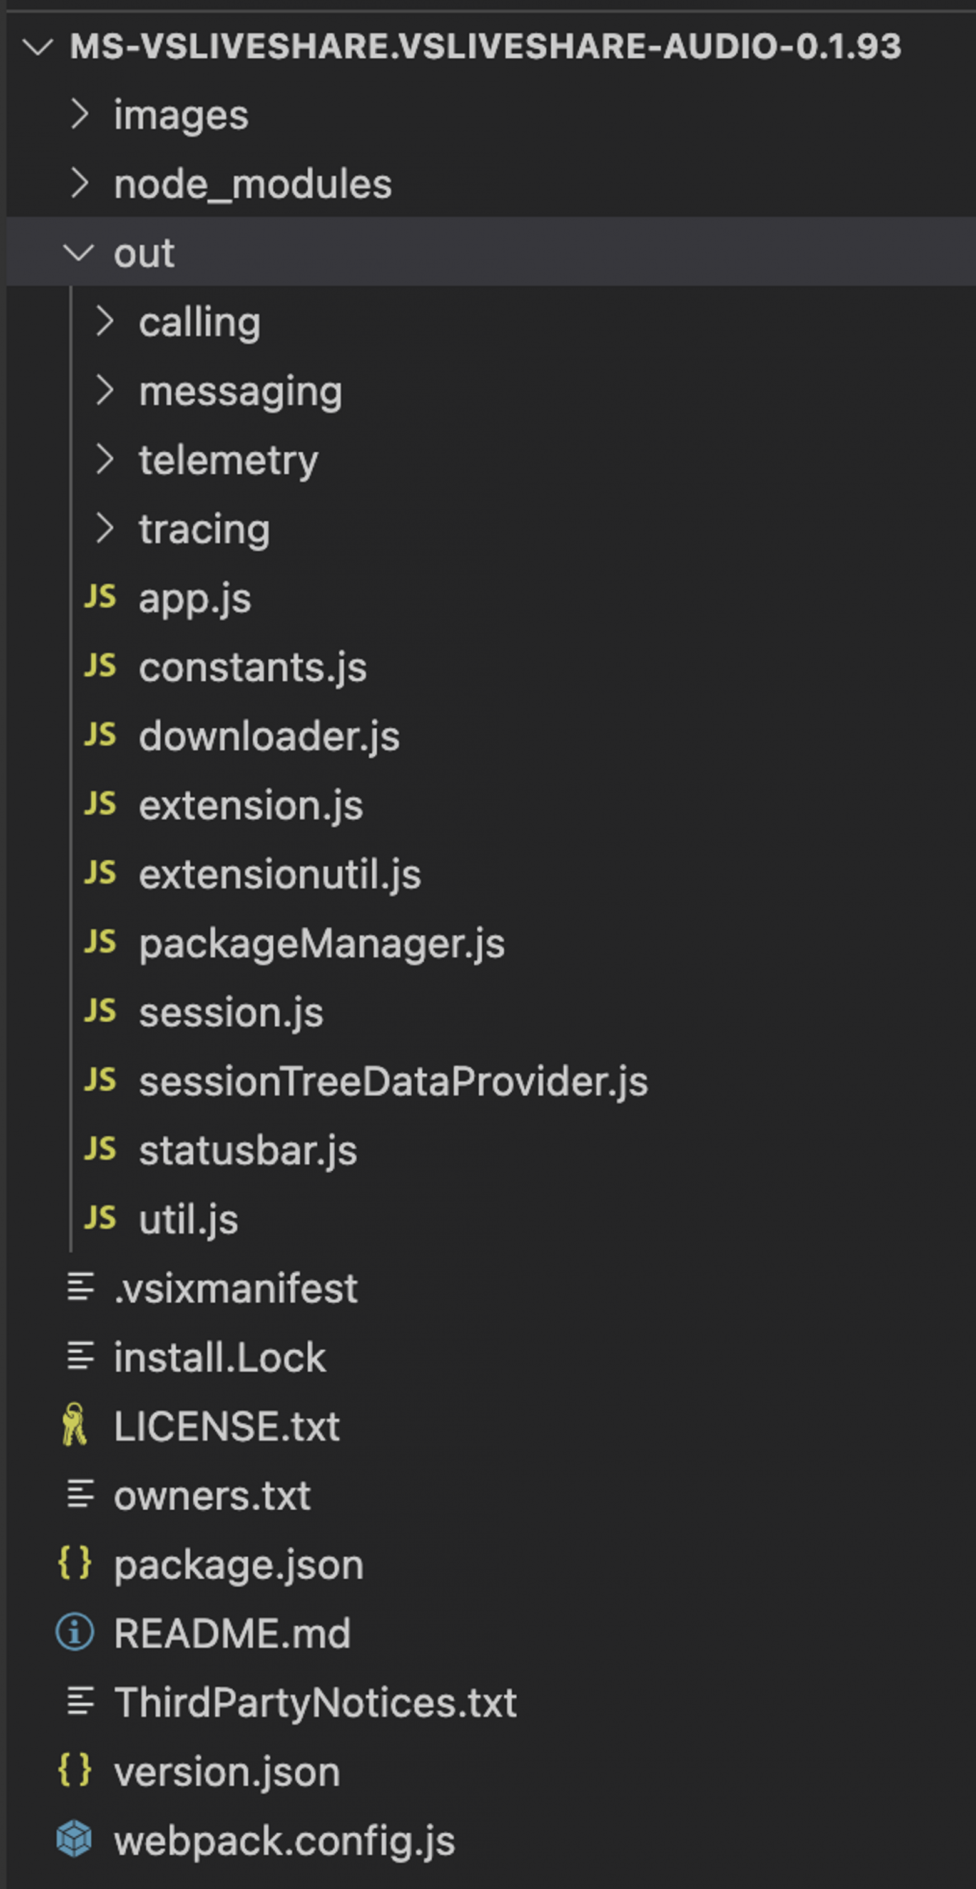The height and width of the screenshot is (1889, 976).
Task: Click the lines icon beside .vsixmanifest
Action: pos(80,1287)
